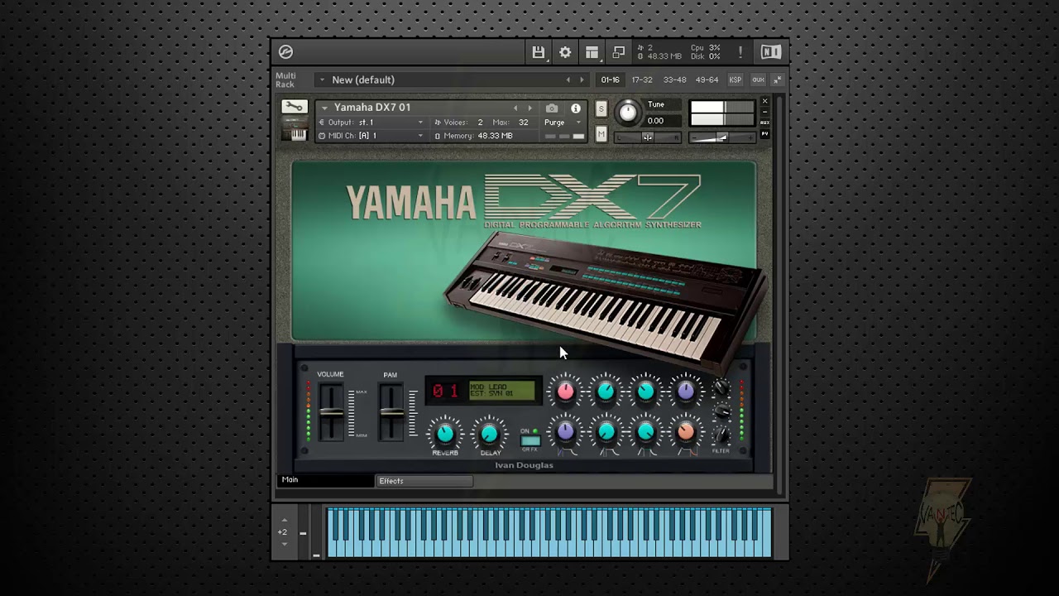This screenshot has width=1059, height=596.
Task: Open the MIDI Ch dropdown
Action: (x=420, y=136)
